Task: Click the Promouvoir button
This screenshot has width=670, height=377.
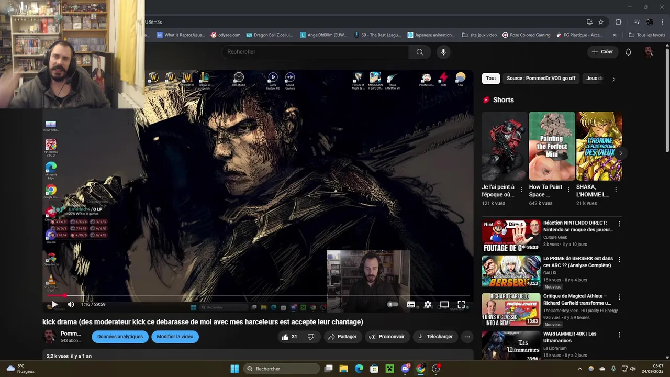Action: tap(387, 337)
